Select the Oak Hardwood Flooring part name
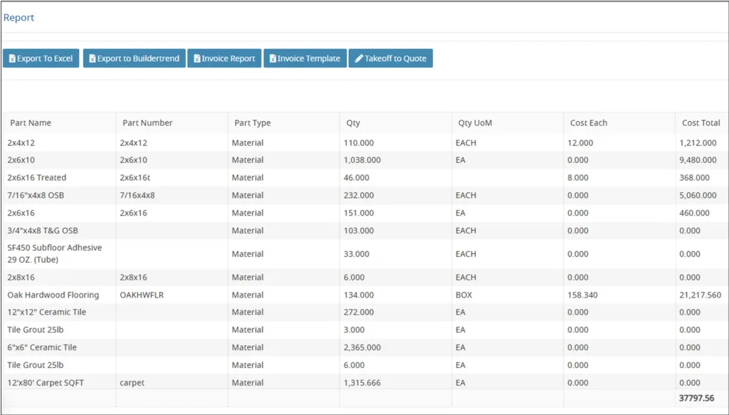 click(x=53, y=295)
